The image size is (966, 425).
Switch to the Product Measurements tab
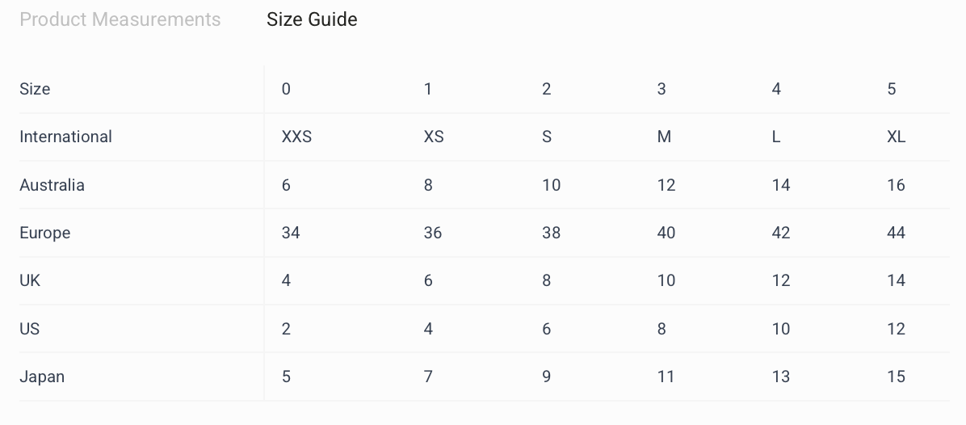point(120,19)
